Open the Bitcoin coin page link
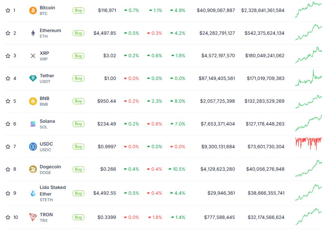This screenshot has width=327, height=230. point(47,8)
